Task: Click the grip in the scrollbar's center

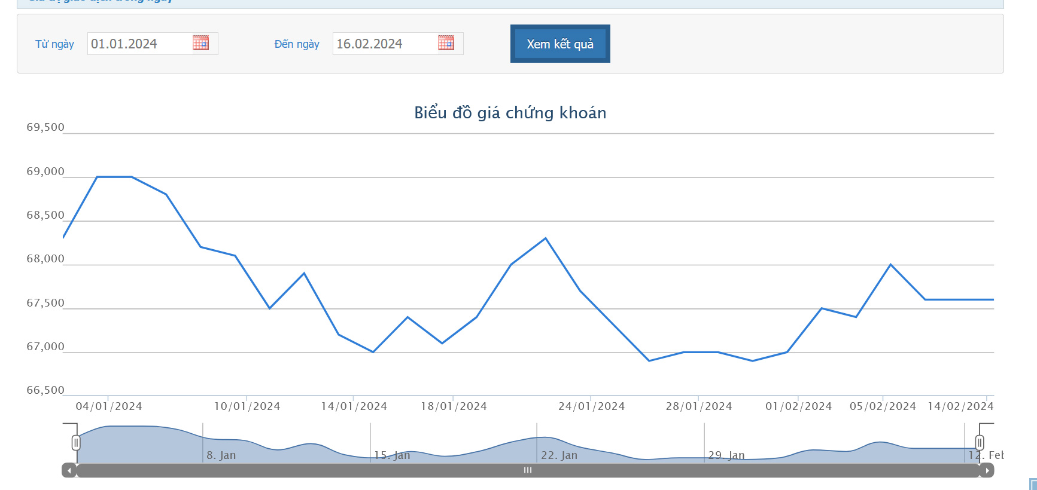Action: click(528, 471)
